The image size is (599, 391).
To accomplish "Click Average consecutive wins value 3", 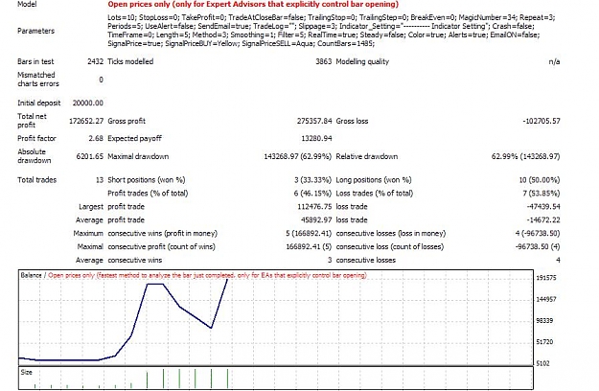I will click(x=330, y=260).
